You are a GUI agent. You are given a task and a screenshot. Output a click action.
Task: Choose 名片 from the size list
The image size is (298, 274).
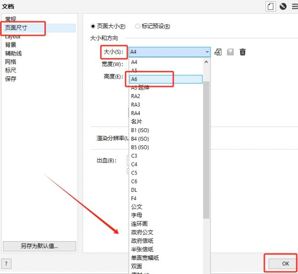[x=166, y=121]
